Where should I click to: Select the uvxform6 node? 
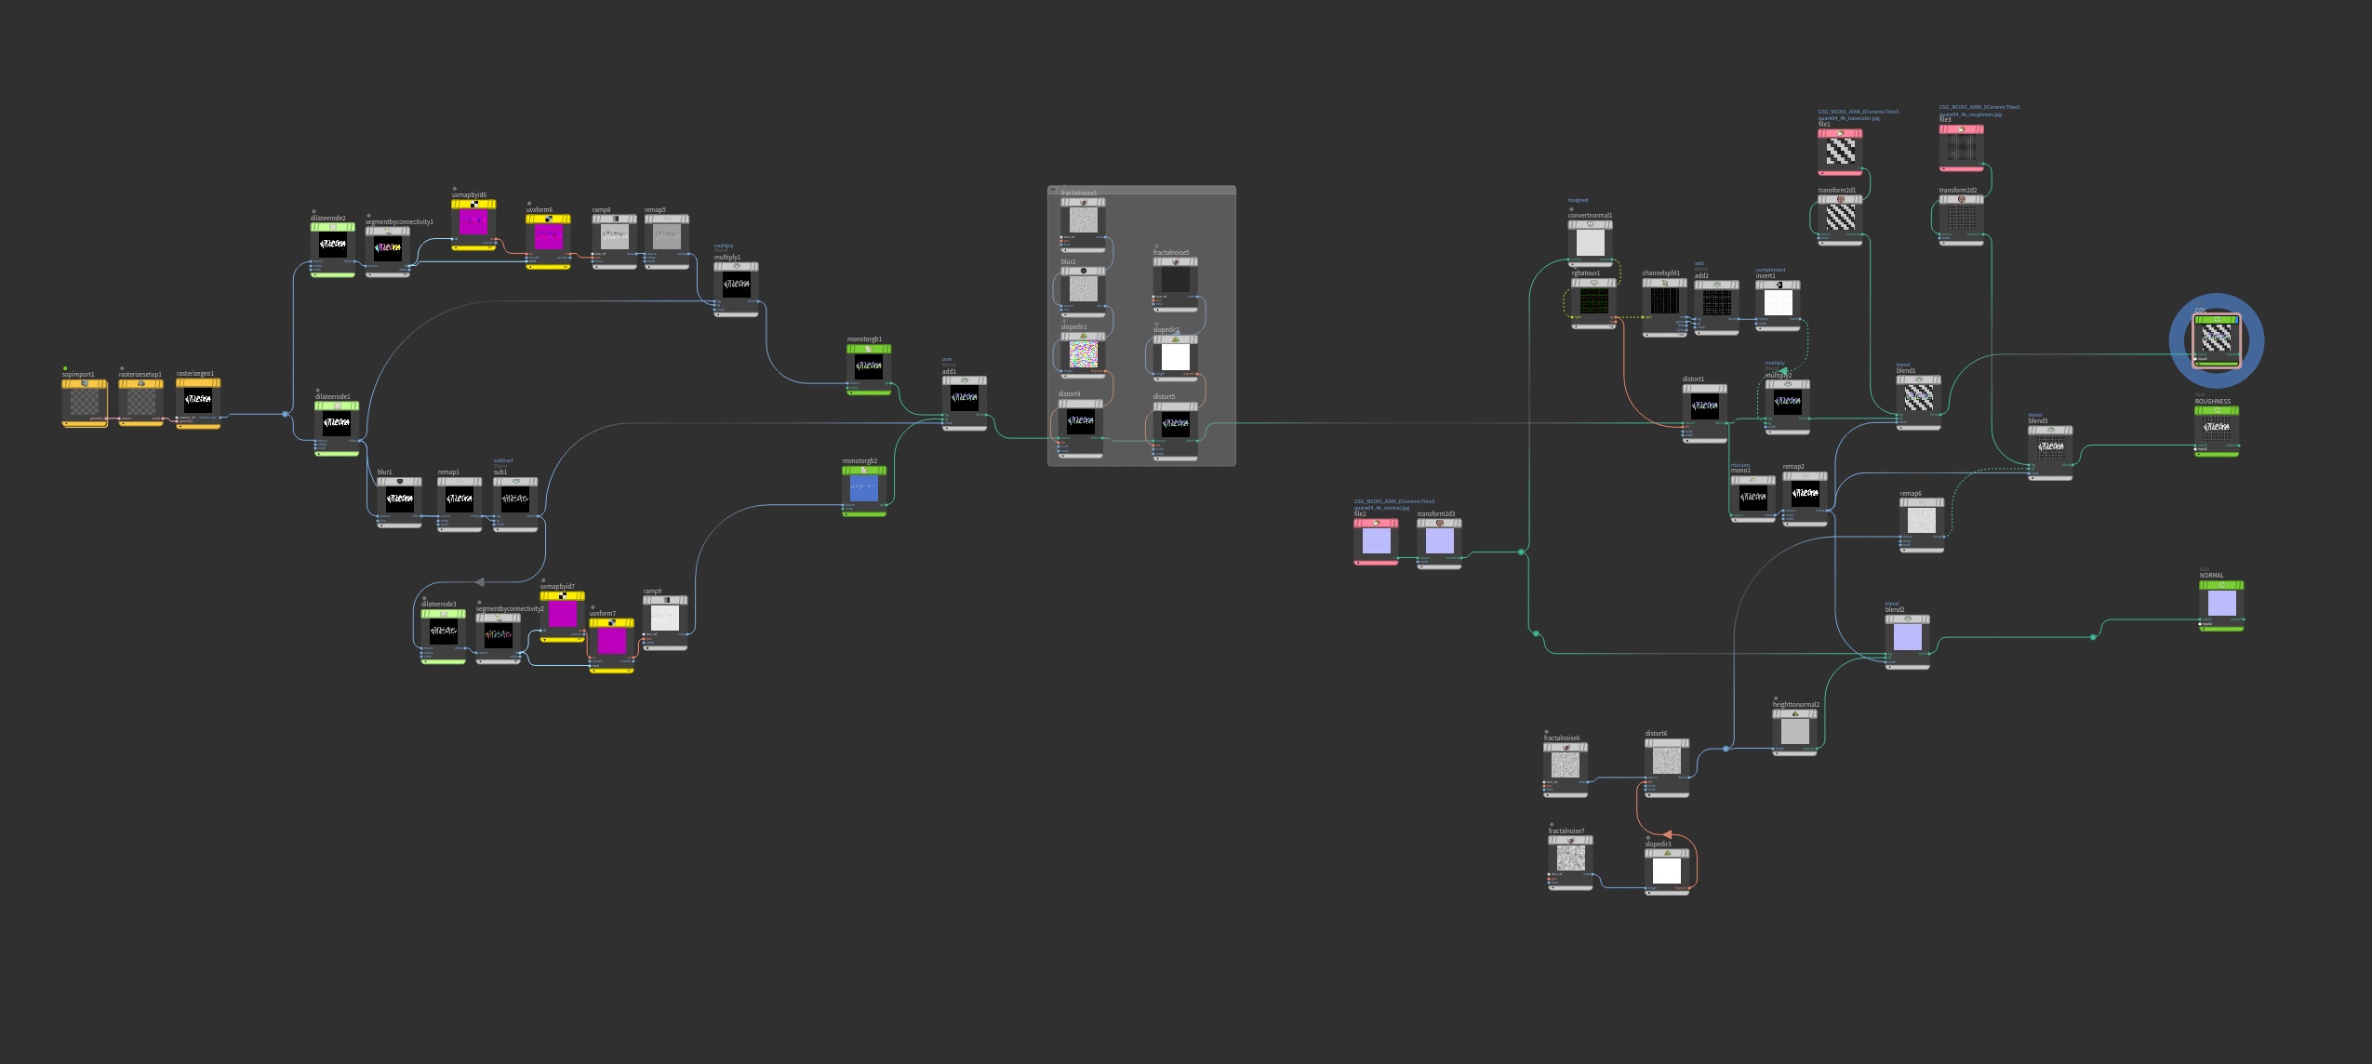pos(549,241)
